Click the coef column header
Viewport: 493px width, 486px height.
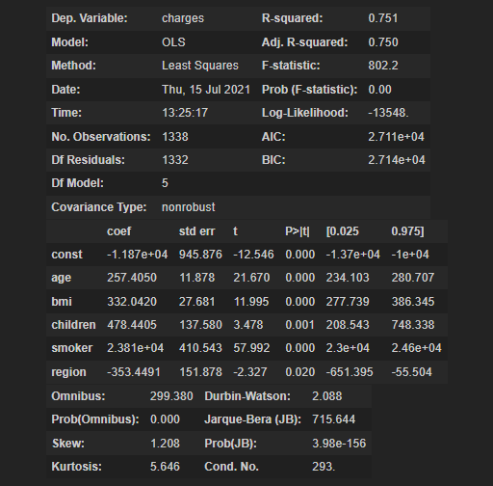[118, 231]
